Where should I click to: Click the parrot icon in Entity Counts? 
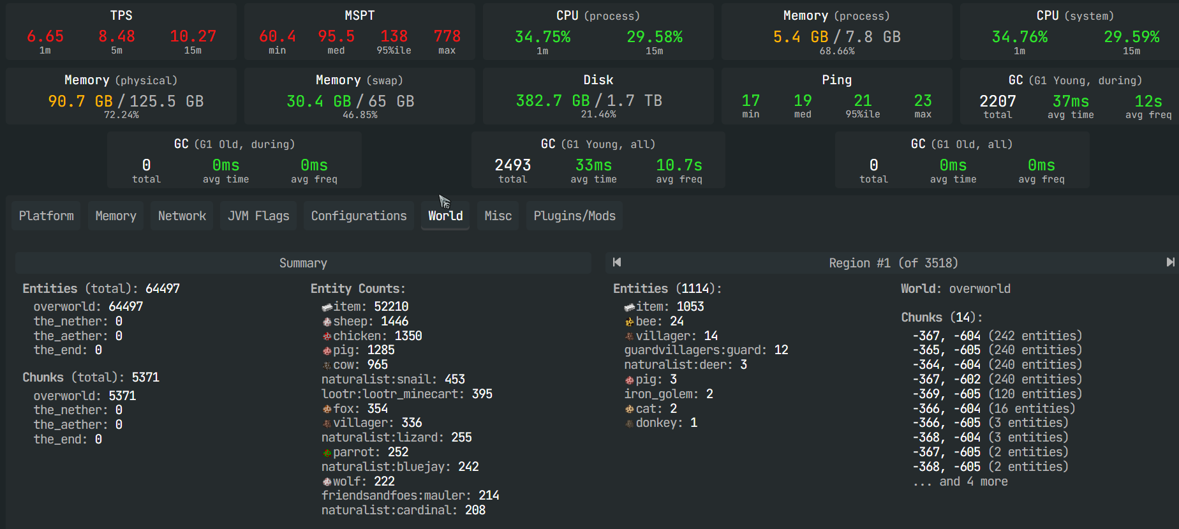(x=327, y=453)
